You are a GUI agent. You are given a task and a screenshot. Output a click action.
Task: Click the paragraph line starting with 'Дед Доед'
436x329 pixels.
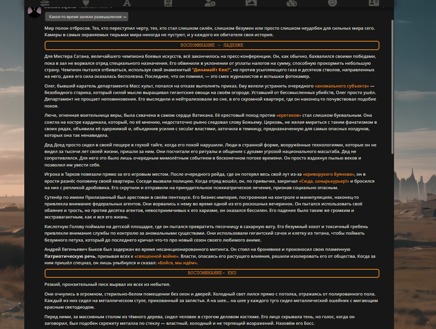pos(210,145)
